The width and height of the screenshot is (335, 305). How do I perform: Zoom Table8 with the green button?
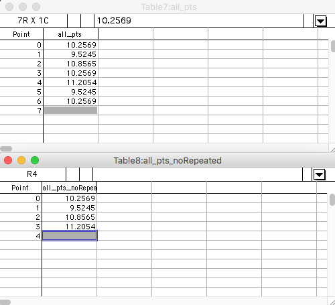[x=35, y=160]
